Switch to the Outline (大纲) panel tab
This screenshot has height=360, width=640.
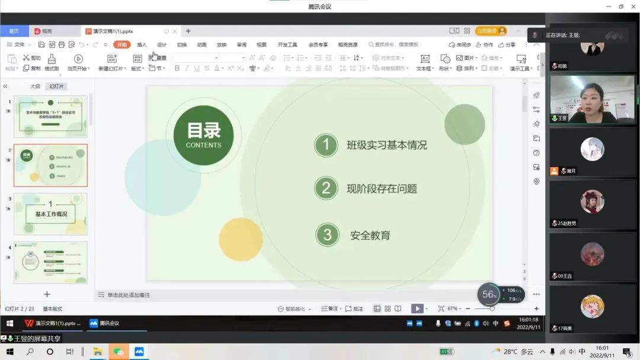click(36, 86)
